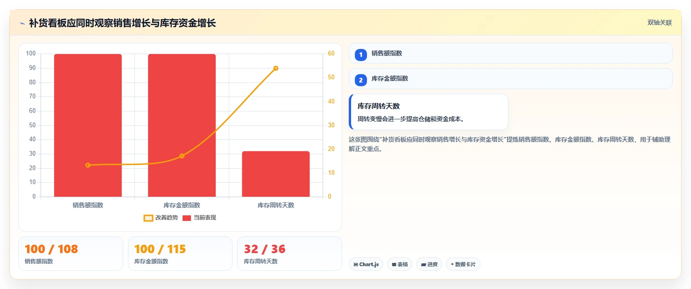Click the red 销售额指数 bar
691x289 pixels.
point(88,125)
